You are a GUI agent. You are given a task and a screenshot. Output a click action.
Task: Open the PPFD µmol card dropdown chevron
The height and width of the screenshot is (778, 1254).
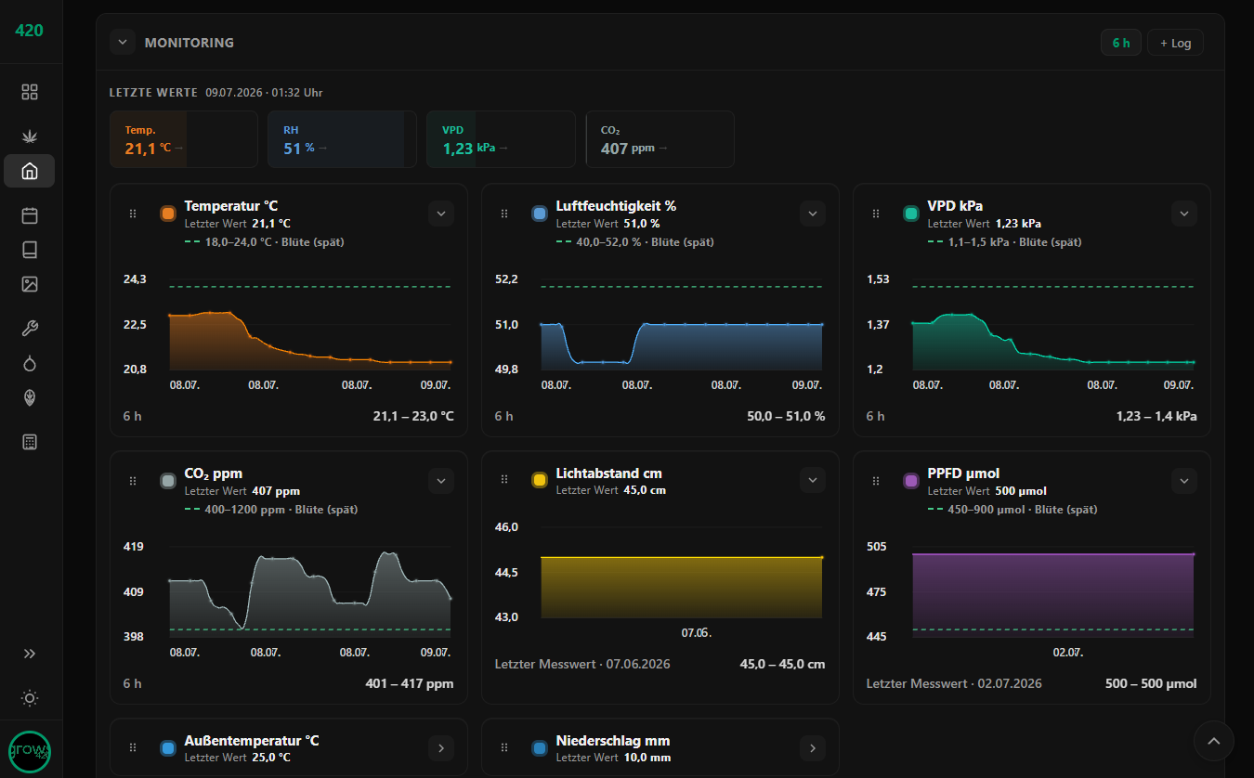(x=1184, y=481)
